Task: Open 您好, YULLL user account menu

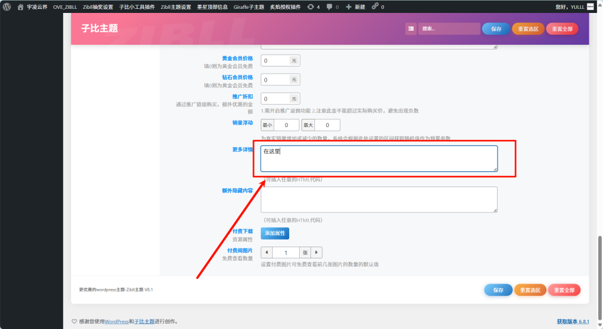Action: (570, 7)
